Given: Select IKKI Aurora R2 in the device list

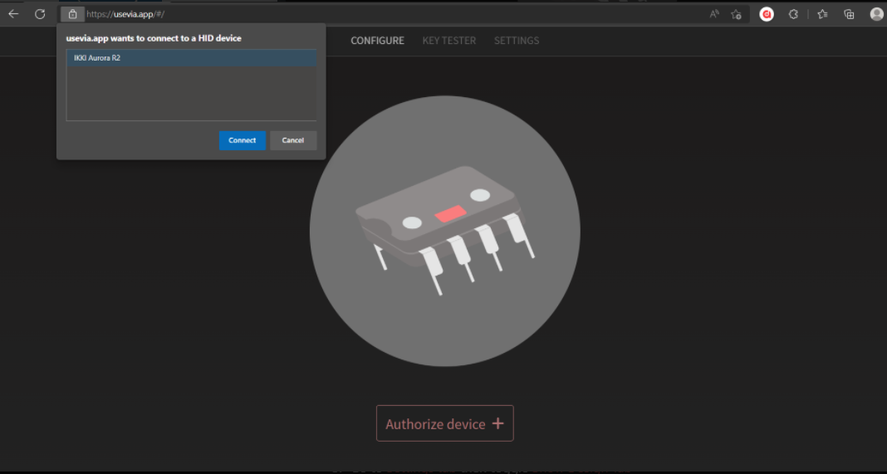Looking at the screenshot, I should click(x=191, y=58).
